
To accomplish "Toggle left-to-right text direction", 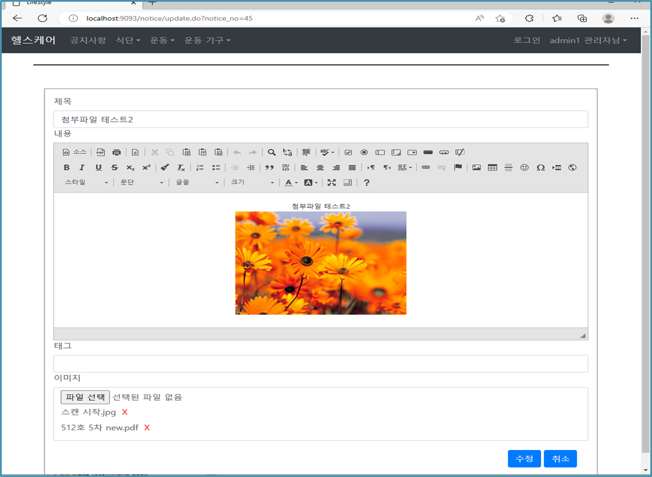I will point(371,167).
